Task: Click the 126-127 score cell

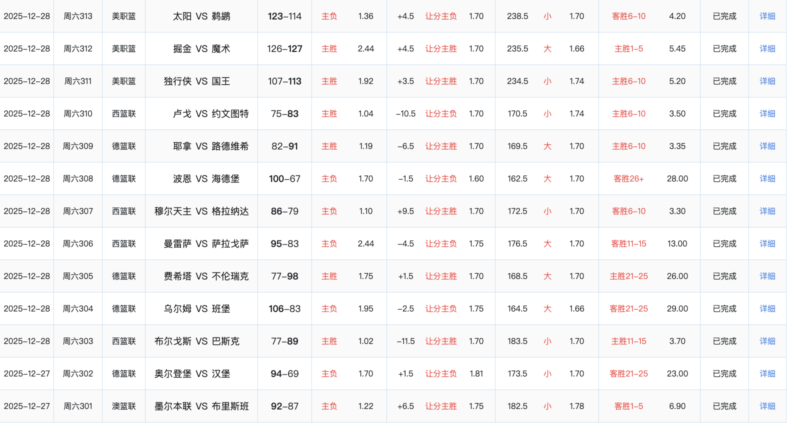Action: 284,48
